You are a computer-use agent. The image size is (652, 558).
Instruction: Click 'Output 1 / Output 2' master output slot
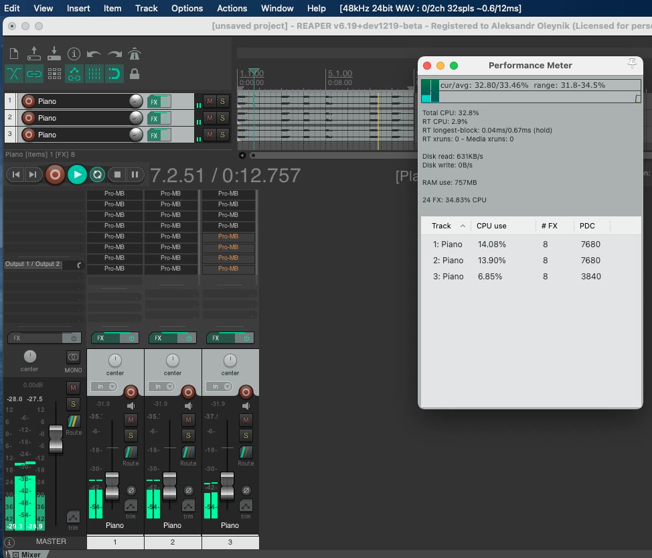(32, 264)
